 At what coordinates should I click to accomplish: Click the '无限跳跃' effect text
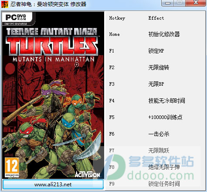click(159, 150)
